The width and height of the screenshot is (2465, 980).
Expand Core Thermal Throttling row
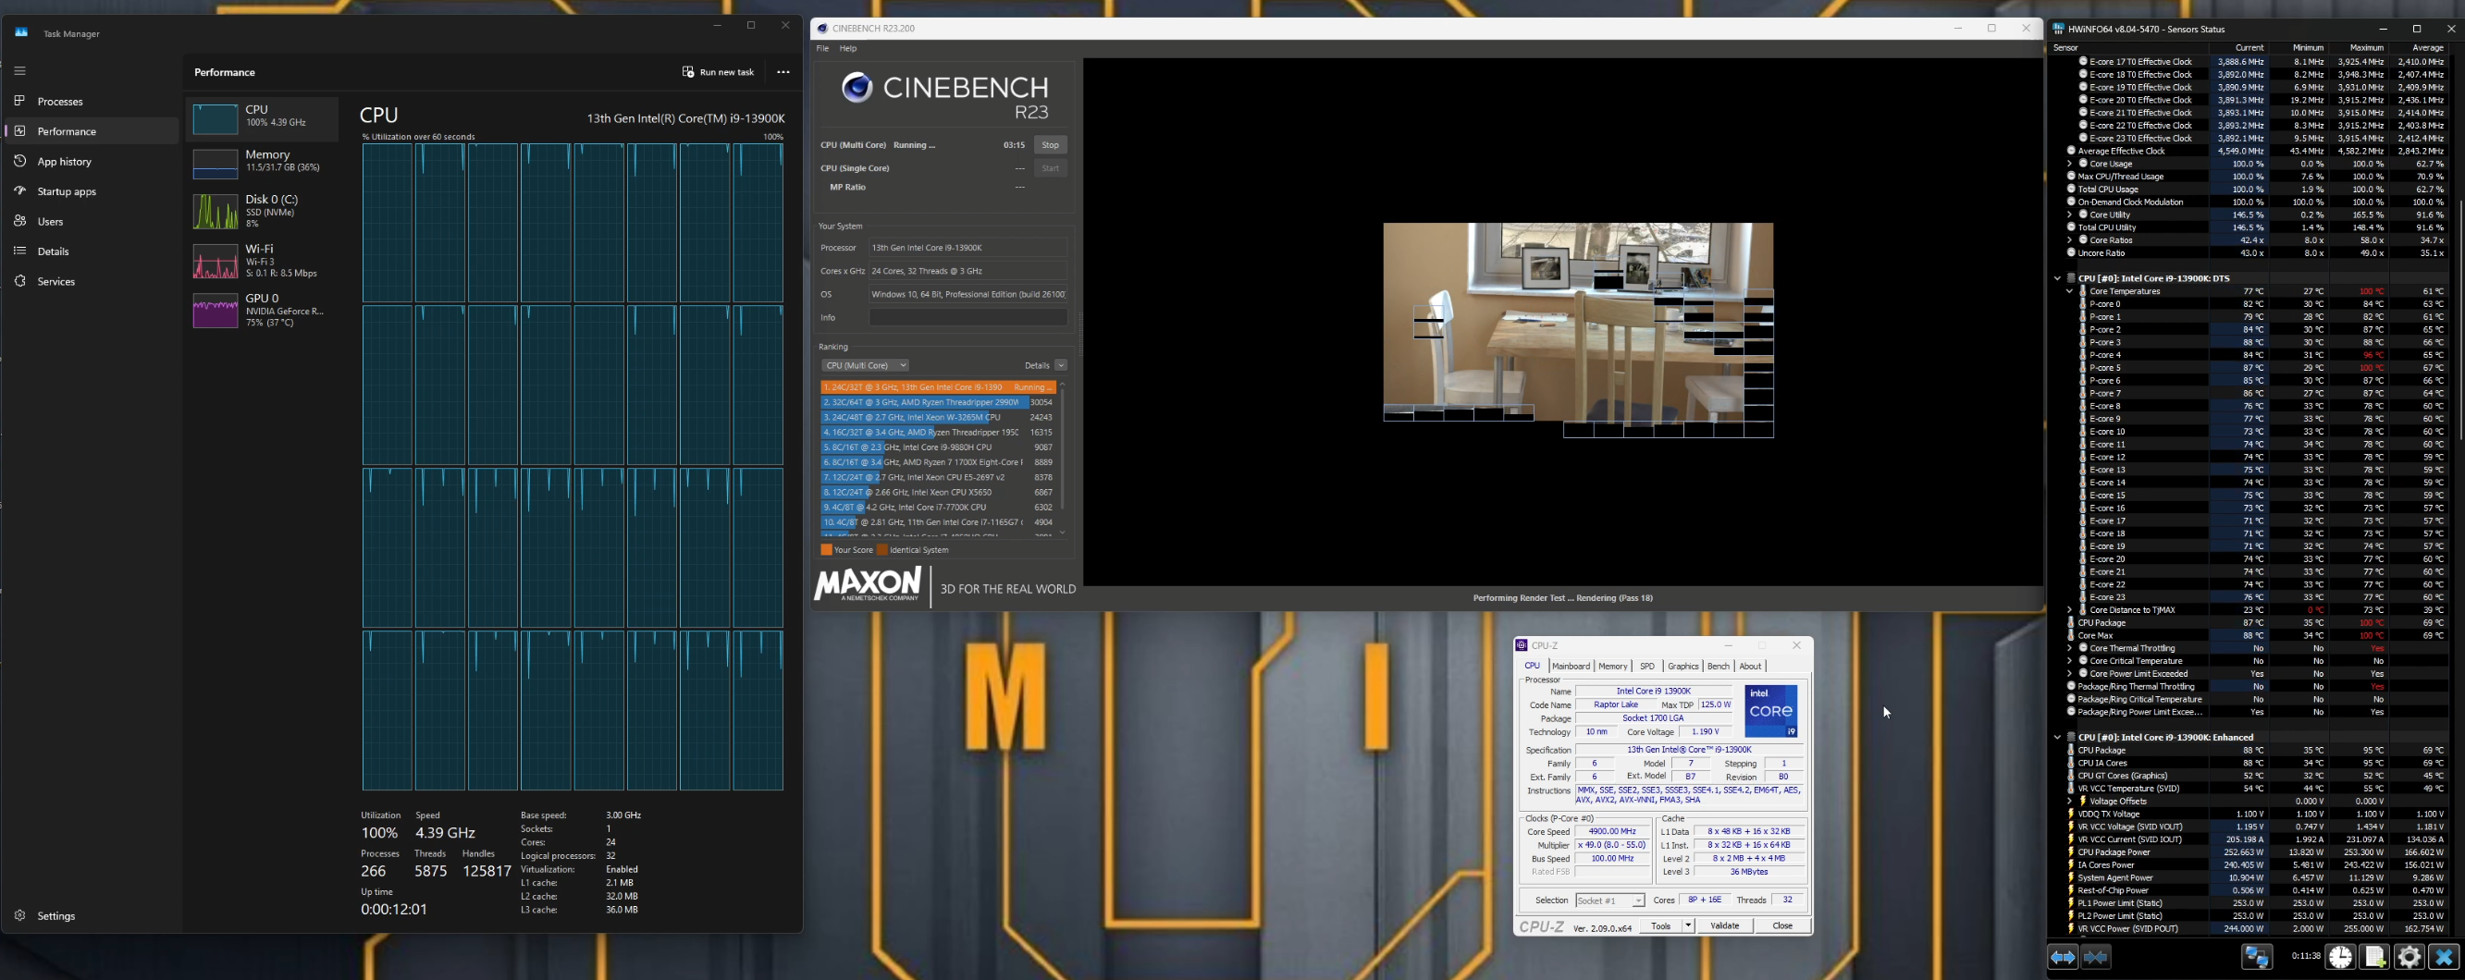click(x=2069, y=648)
